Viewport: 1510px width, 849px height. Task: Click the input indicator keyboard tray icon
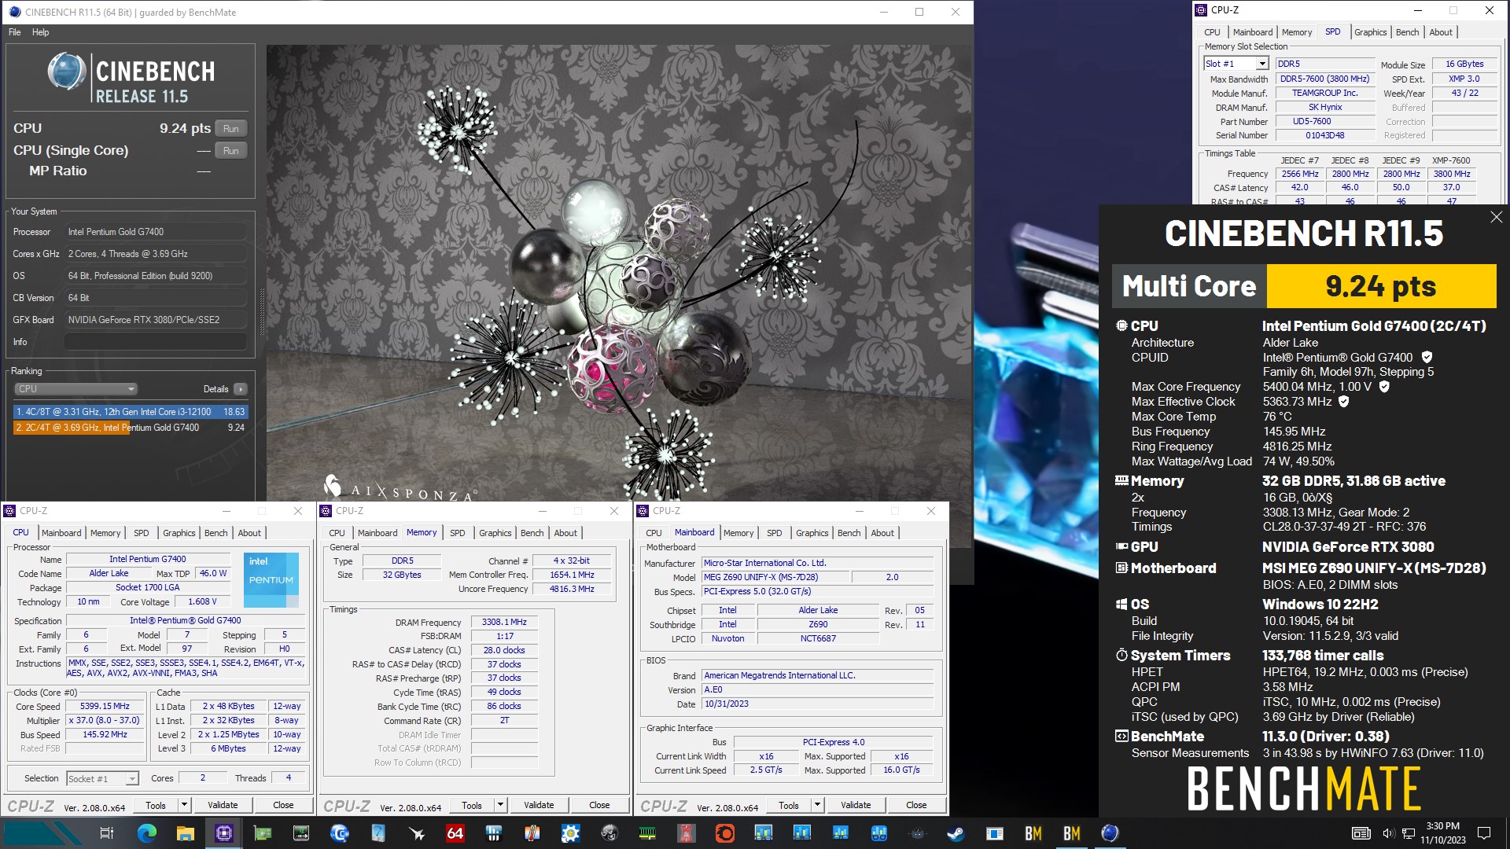[1361, 833]
